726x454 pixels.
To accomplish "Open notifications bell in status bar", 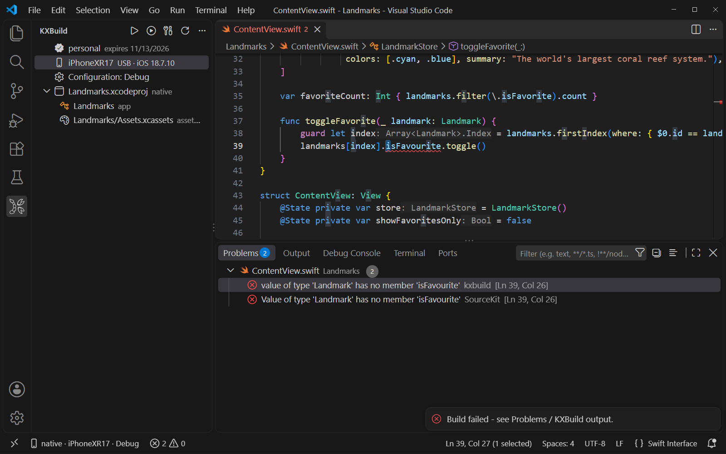I will tap(712, 444).
